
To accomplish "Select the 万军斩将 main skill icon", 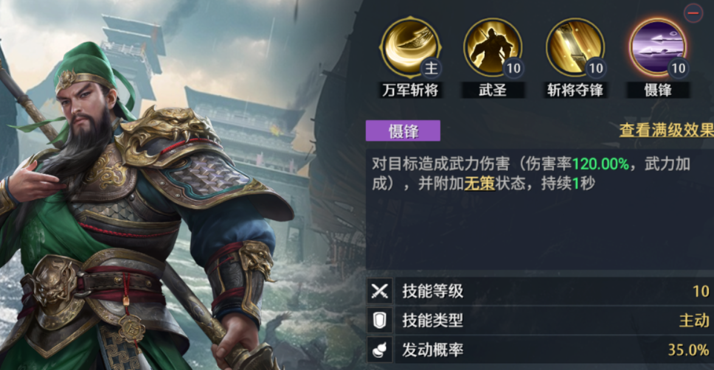I will 409,47.
